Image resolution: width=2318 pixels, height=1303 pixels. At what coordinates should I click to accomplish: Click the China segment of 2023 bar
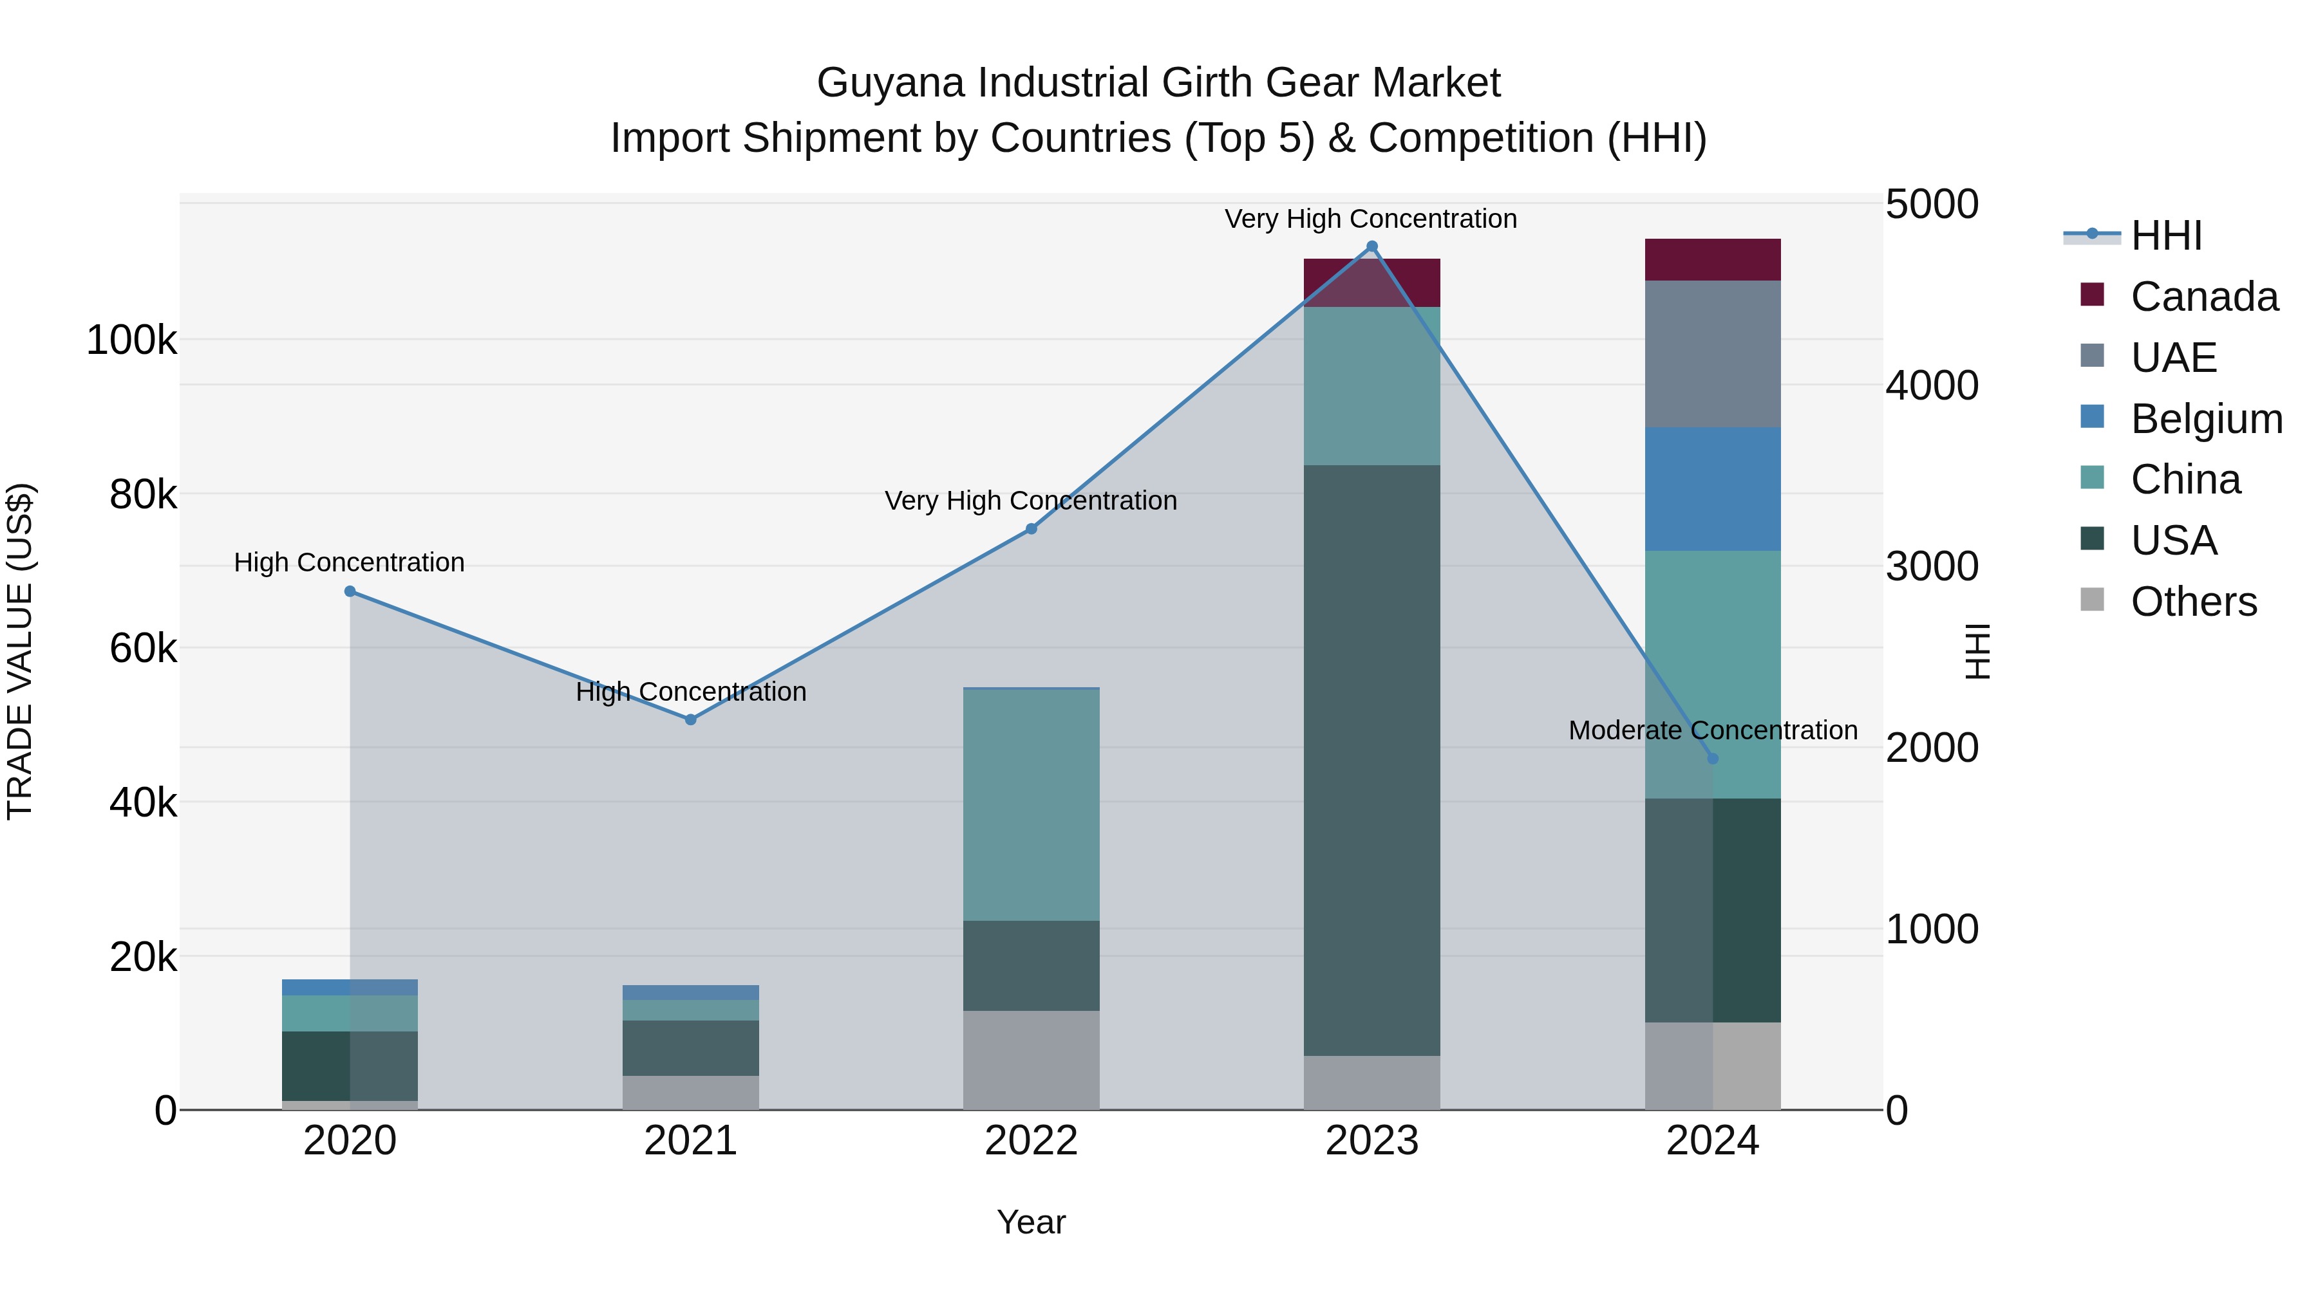[x=1372, y=387]
